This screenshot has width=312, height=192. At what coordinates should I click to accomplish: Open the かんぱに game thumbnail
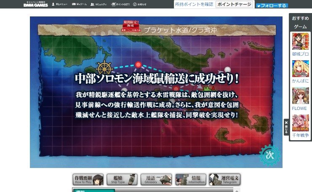click(x=301, y=69)
